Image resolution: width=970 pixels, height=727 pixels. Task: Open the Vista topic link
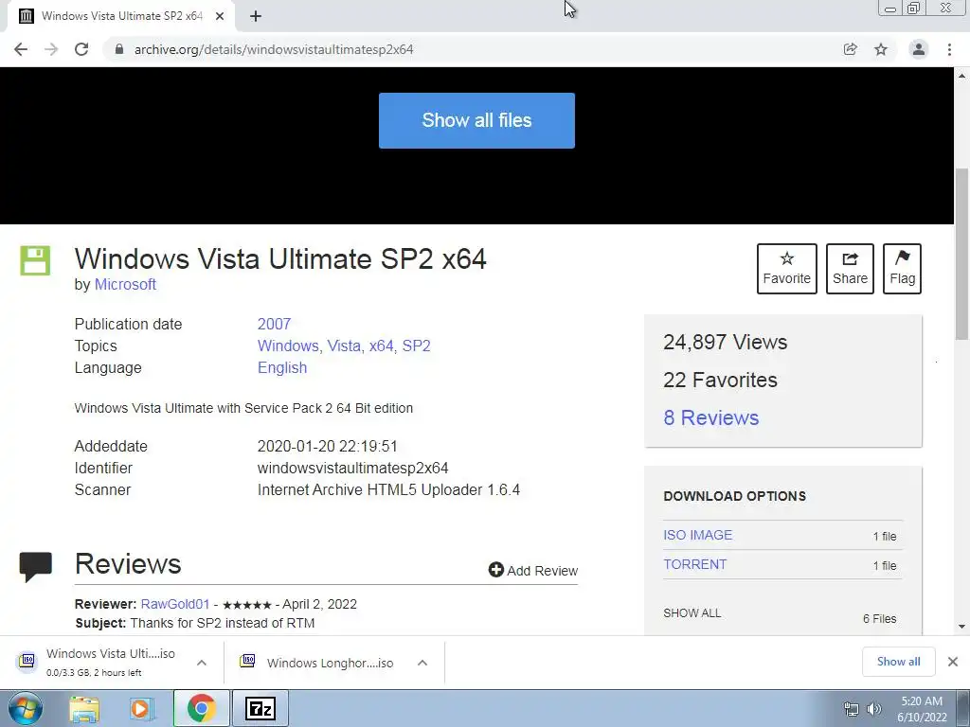[x=343, y=346]
